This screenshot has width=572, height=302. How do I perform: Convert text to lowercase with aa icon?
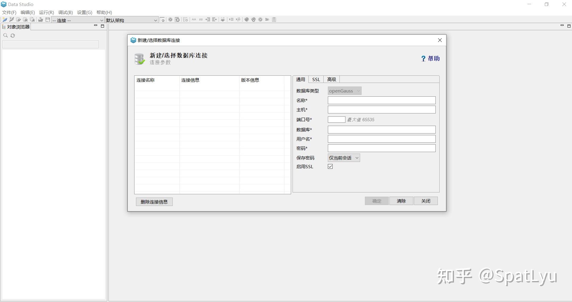pos(201,19)
